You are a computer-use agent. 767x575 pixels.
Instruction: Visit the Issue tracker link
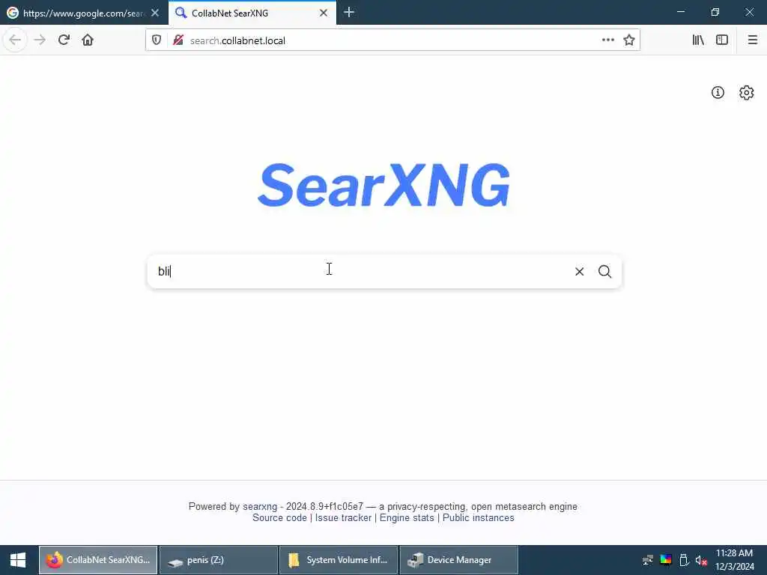click(343, 518)
